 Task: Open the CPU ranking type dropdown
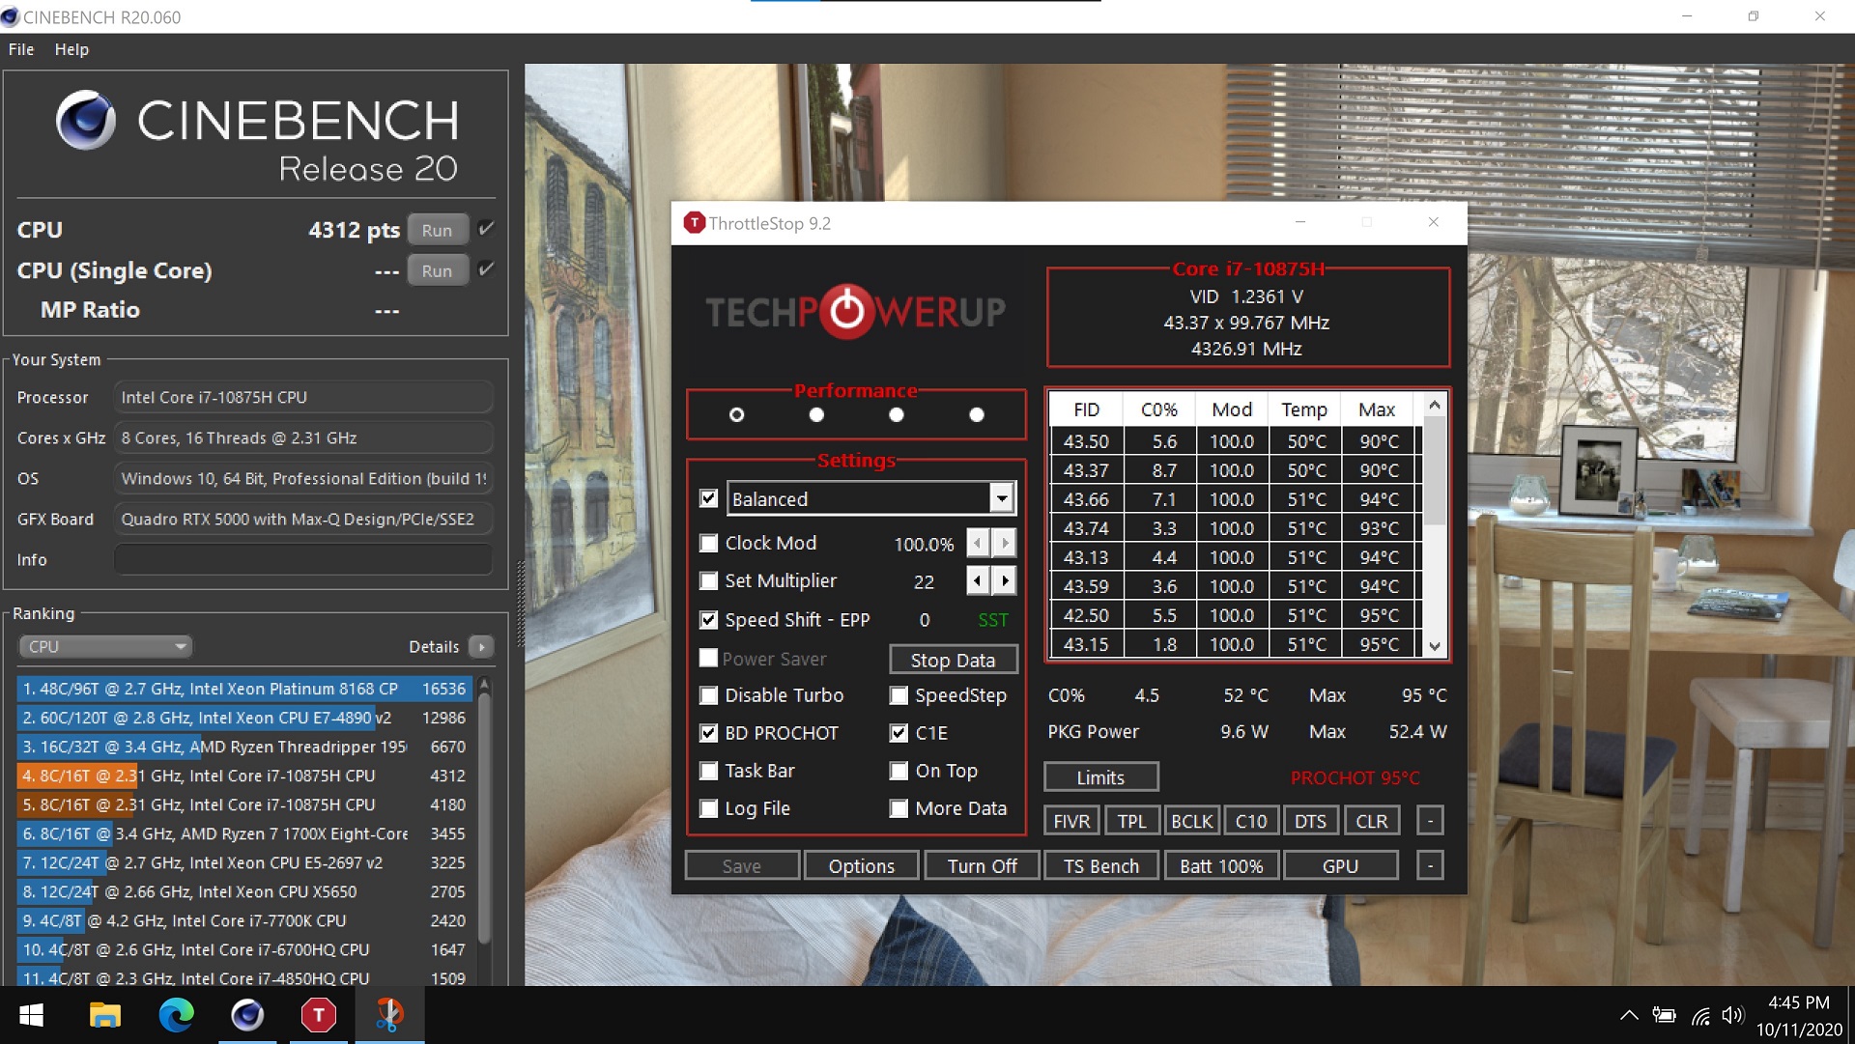[x=104, y=646]
